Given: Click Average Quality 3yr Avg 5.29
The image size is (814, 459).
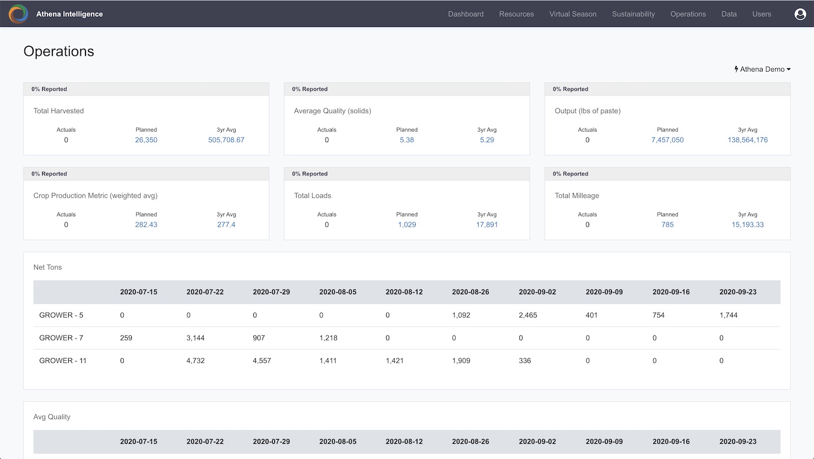Looking at the screenshot, I should pos(487,140).
